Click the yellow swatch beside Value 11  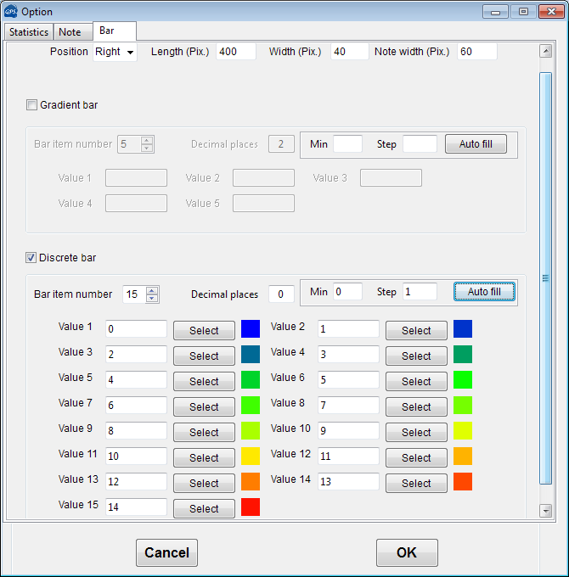coord(251,457)
